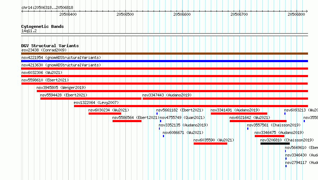
Task: Click the blue marker under nsv6093213
Action: click(x=285, y=114)
